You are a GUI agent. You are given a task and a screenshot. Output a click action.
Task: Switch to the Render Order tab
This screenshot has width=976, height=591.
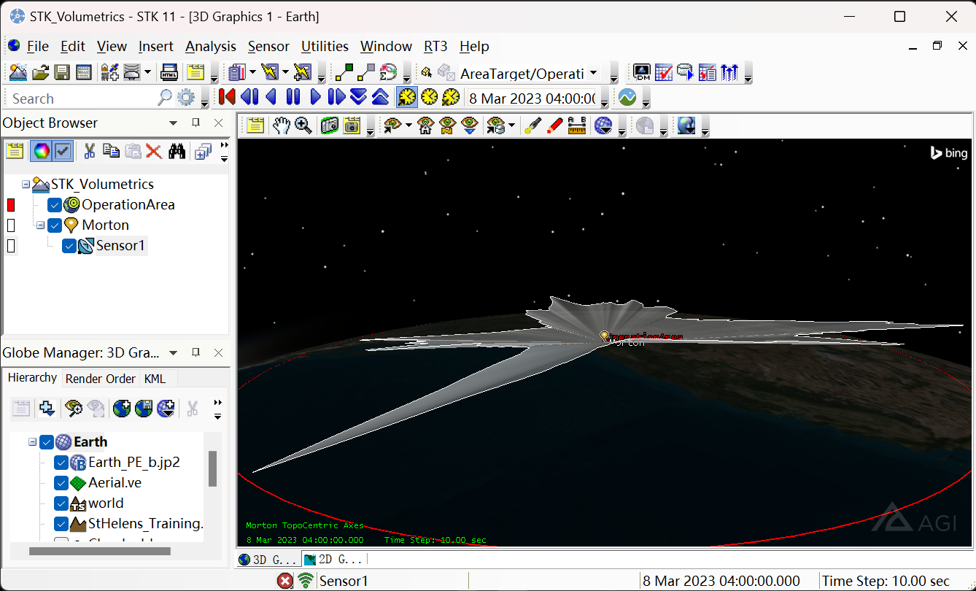point(100,378)
